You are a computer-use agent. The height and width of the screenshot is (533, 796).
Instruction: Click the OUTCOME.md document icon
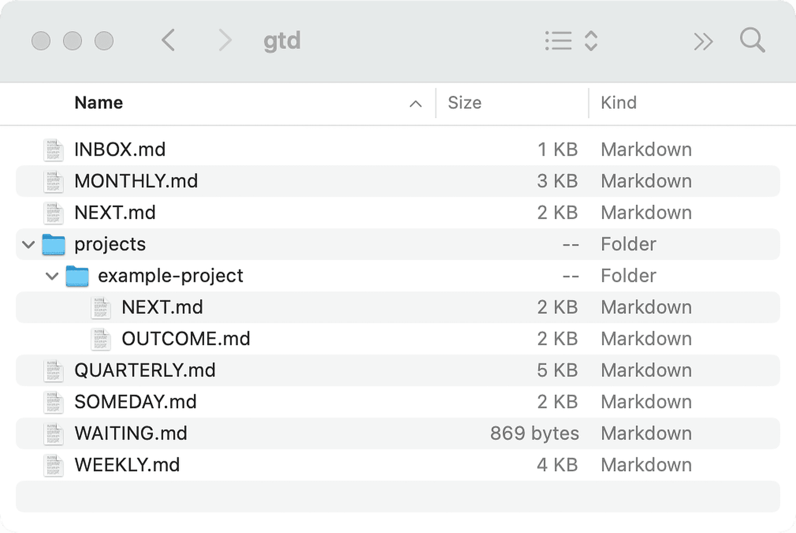tap(102, 339)
